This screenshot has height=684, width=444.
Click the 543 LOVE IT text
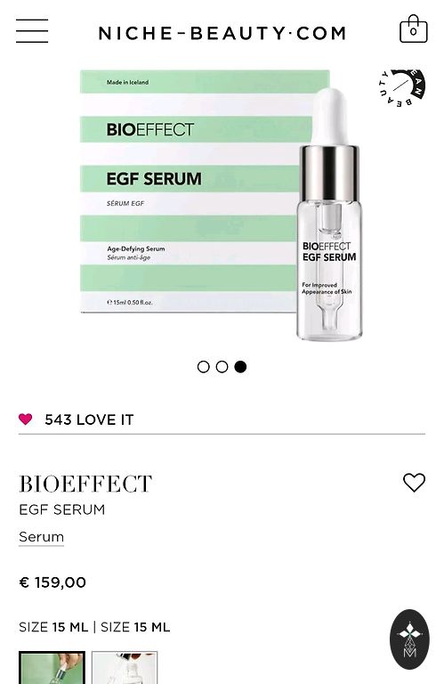pyautogui.click(x=89, y=419)
